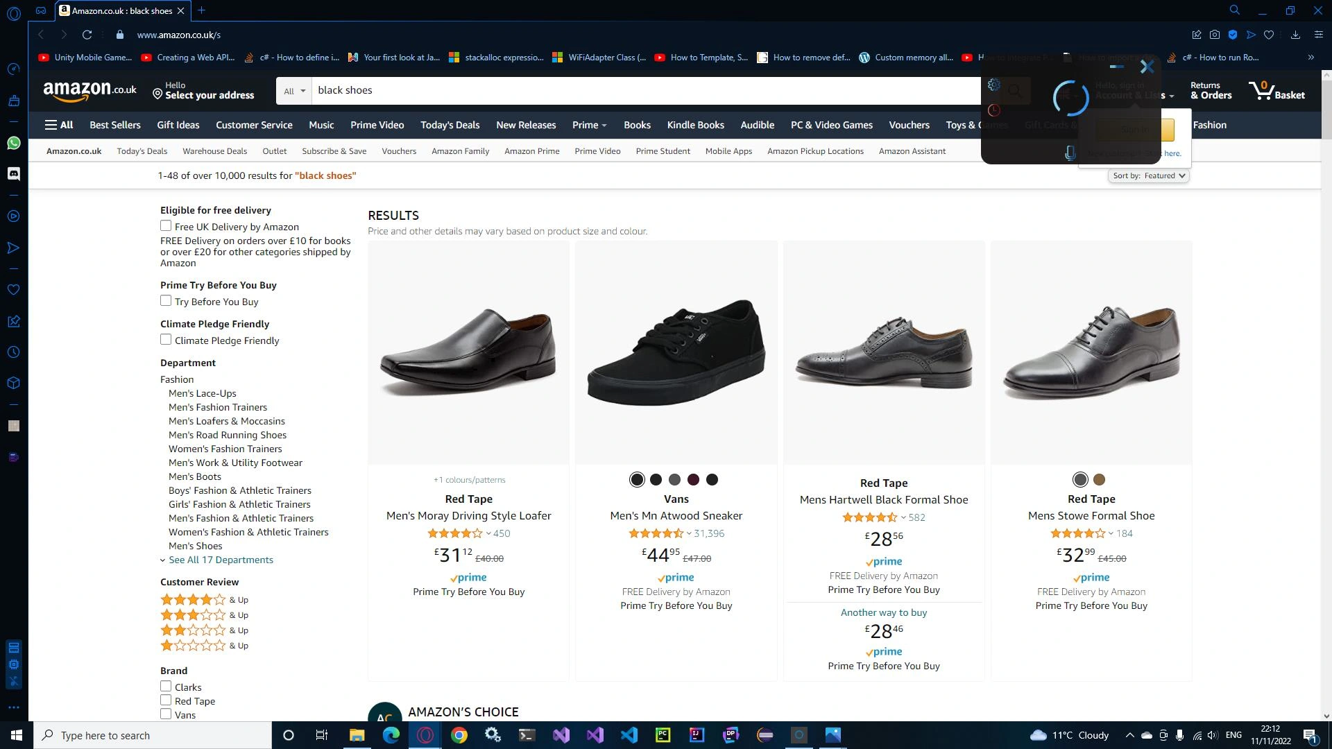
Task: Open the Windows Start menu
Action: click(17, 735)
